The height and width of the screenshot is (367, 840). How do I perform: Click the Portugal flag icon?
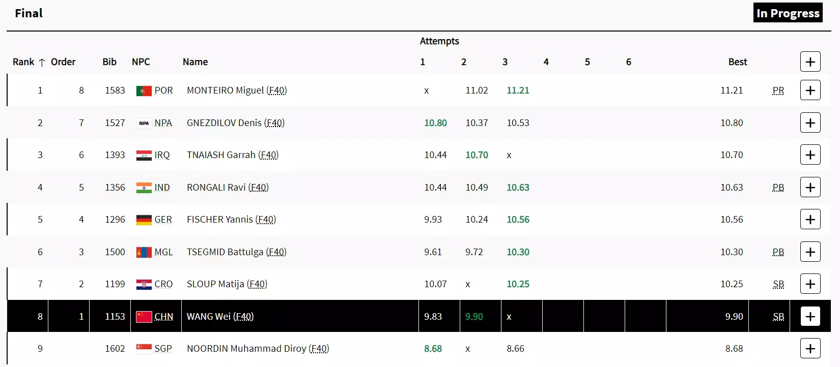click(144, 91)
